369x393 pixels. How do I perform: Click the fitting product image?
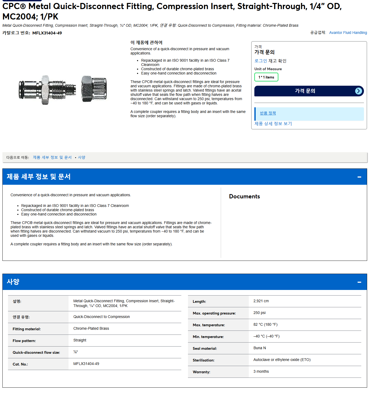point(63,90)
